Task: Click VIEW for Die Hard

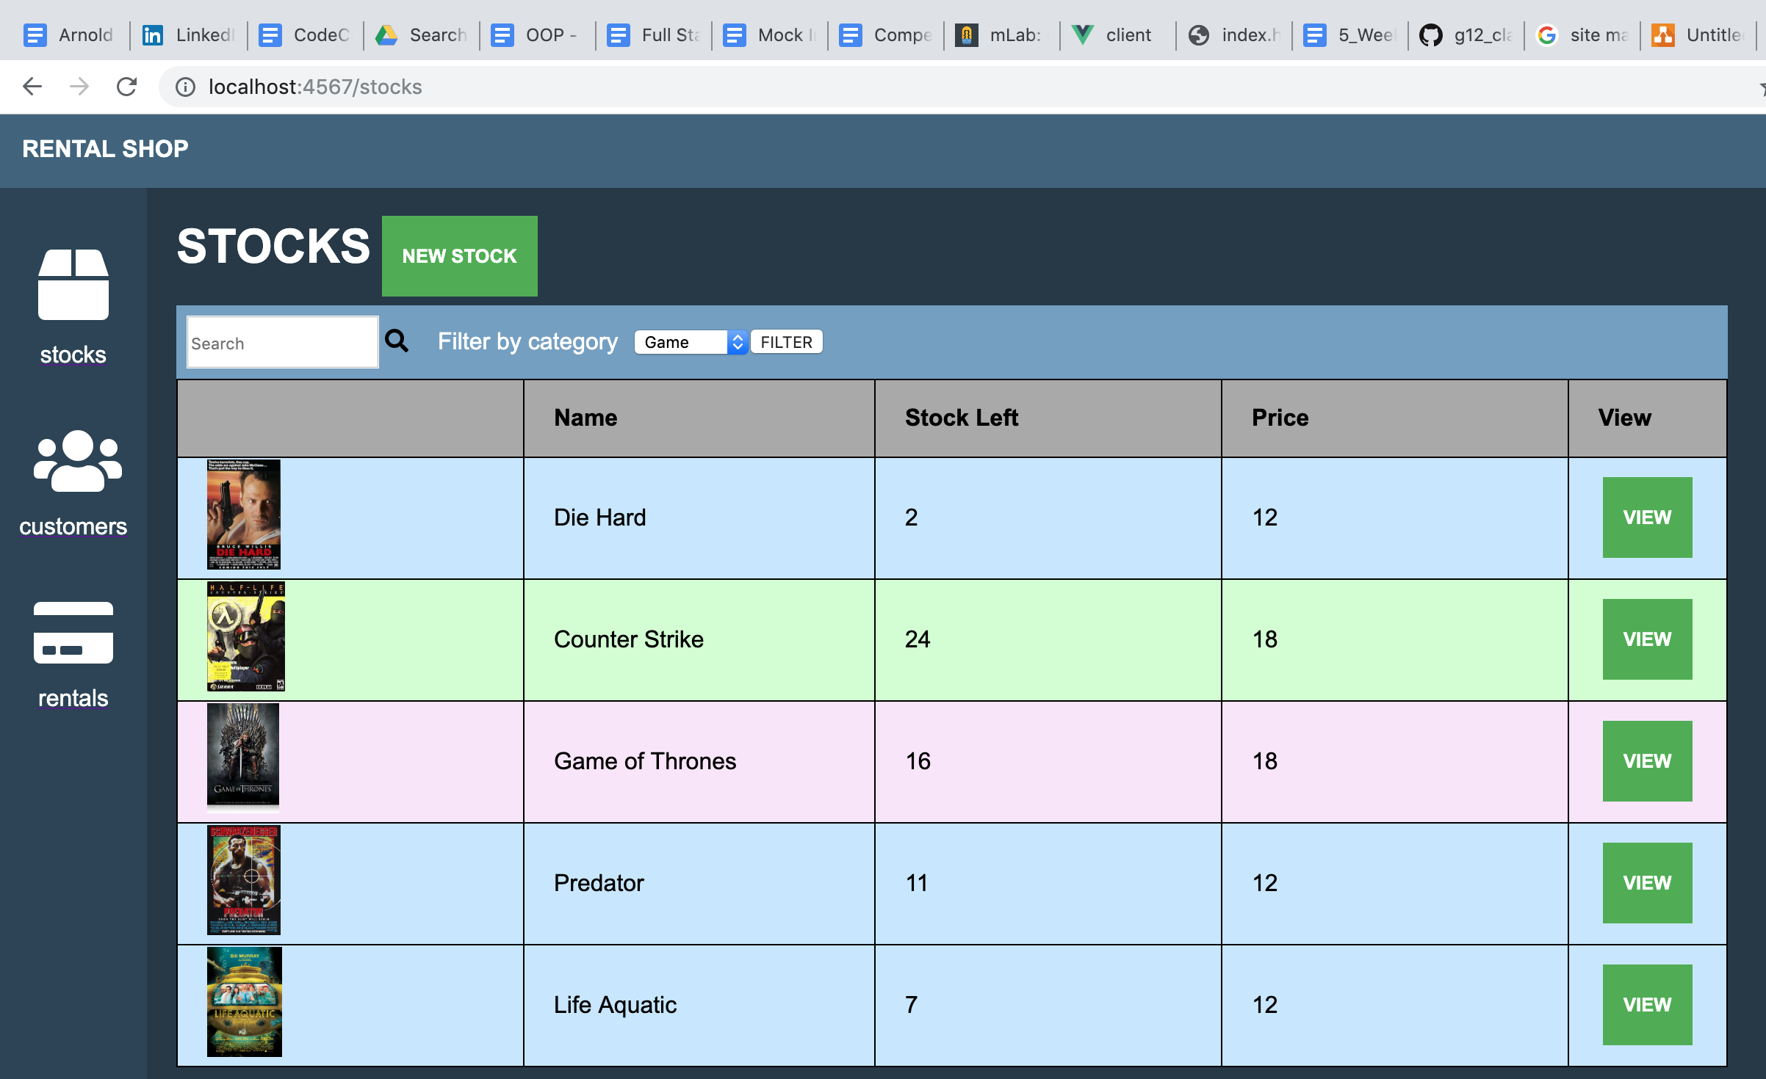Action: pos(1646,517)
